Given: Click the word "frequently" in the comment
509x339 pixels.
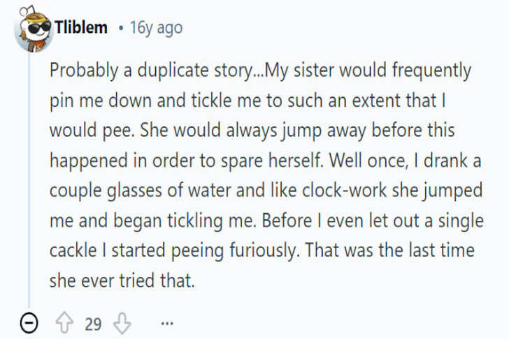Looking at the screenshot, I should [x=432, y=71].
